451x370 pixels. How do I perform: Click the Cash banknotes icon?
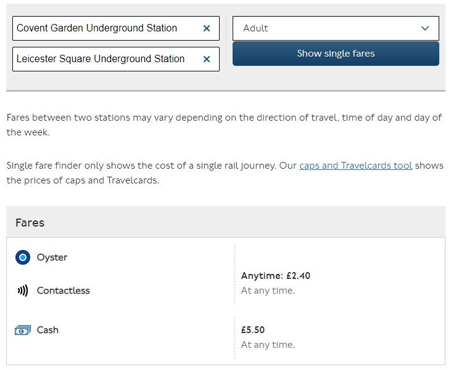point(23,330)
